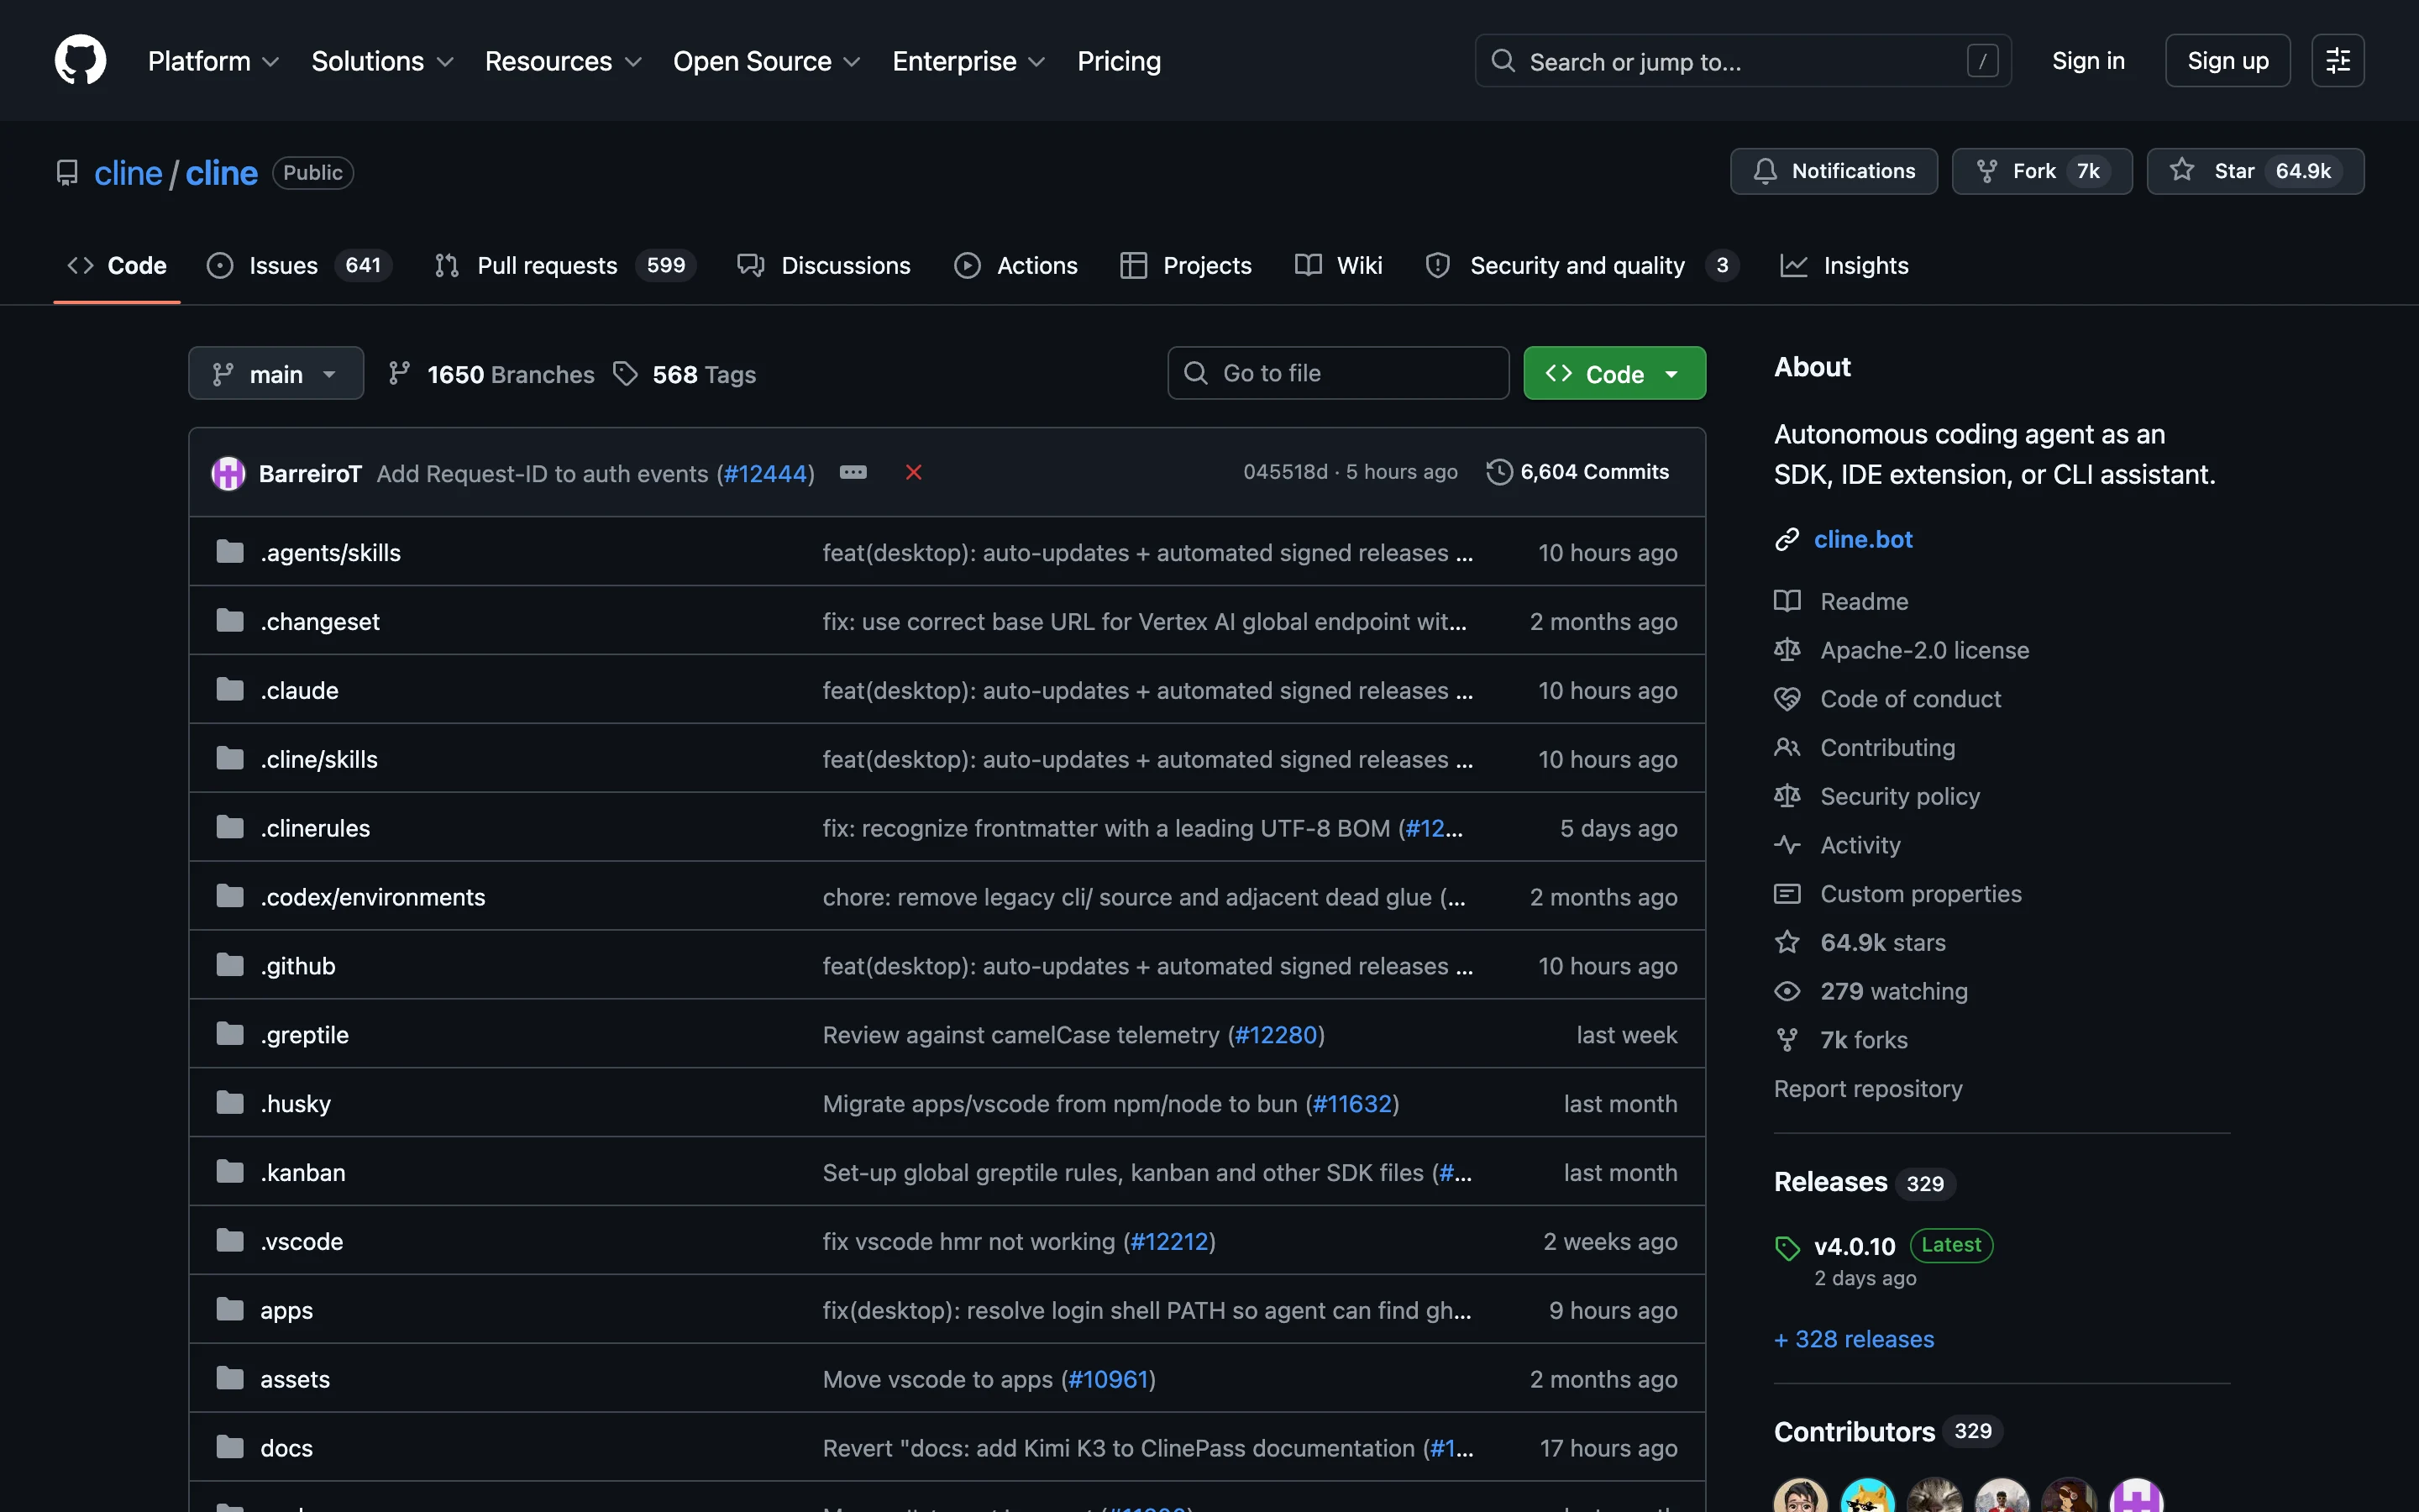Viewport: 2419px width, 1512px height.
Task: Click the eye icon next to 279 watching
Action: [1787, 991]
